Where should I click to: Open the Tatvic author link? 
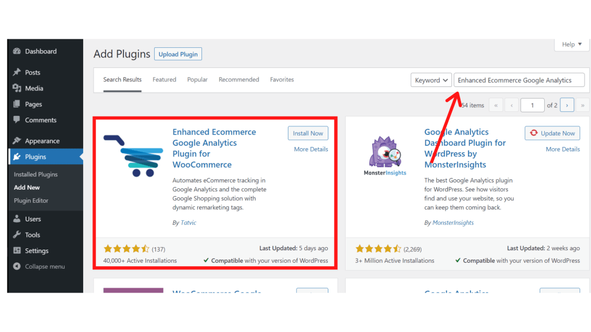pos(188,222)
